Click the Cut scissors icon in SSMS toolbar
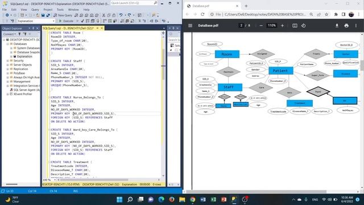This screenshot has width=364, height=205. click(104, 15)
